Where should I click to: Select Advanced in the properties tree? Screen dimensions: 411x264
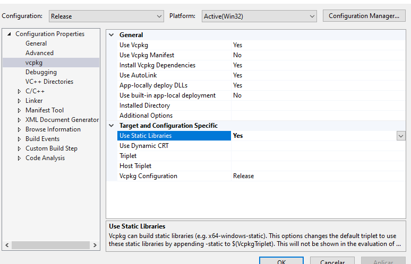39,53
